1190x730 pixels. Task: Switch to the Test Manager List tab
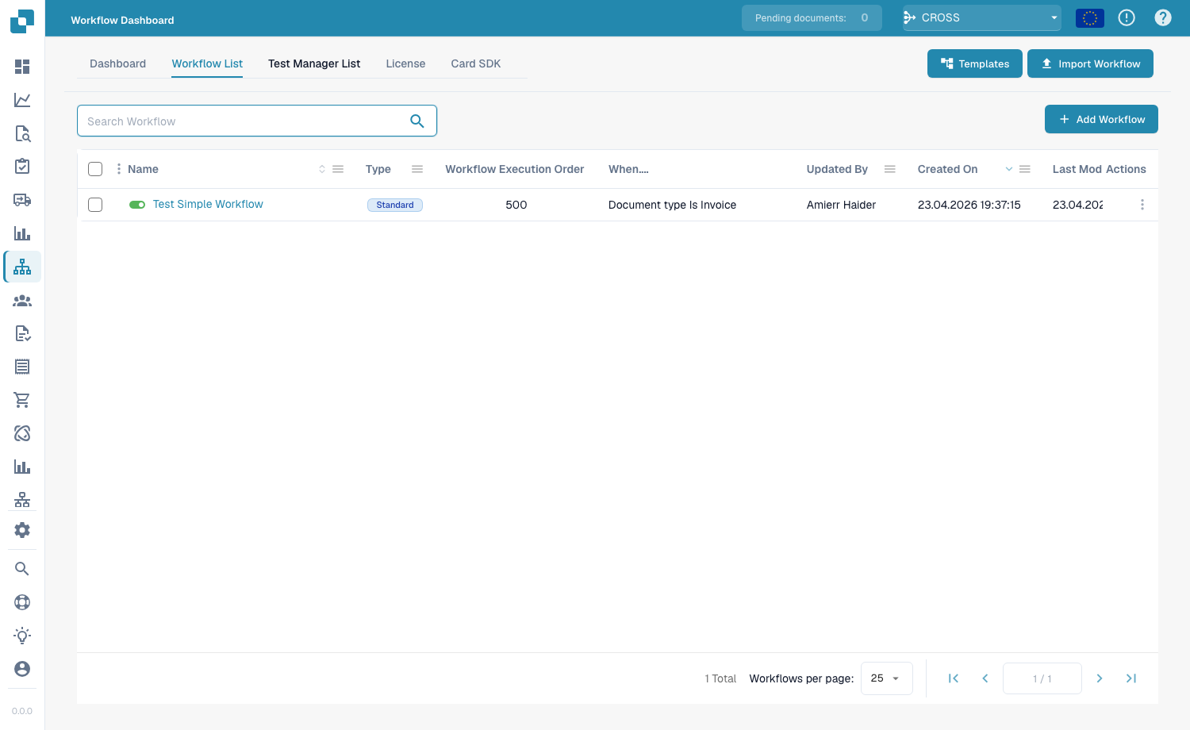pyautogui.click(x=314, y=63)
